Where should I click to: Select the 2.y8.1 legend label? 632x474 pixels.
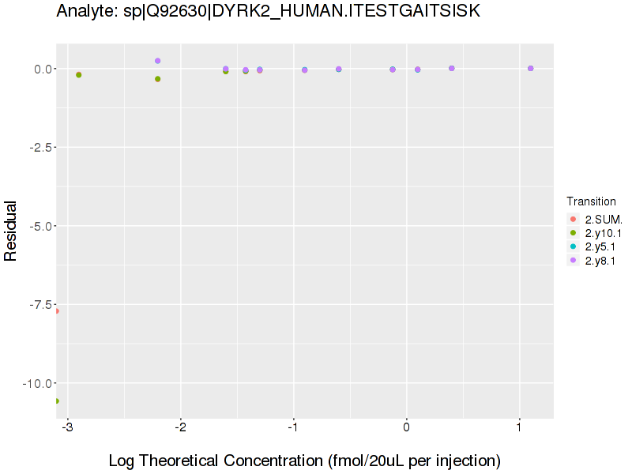(601, 260)
